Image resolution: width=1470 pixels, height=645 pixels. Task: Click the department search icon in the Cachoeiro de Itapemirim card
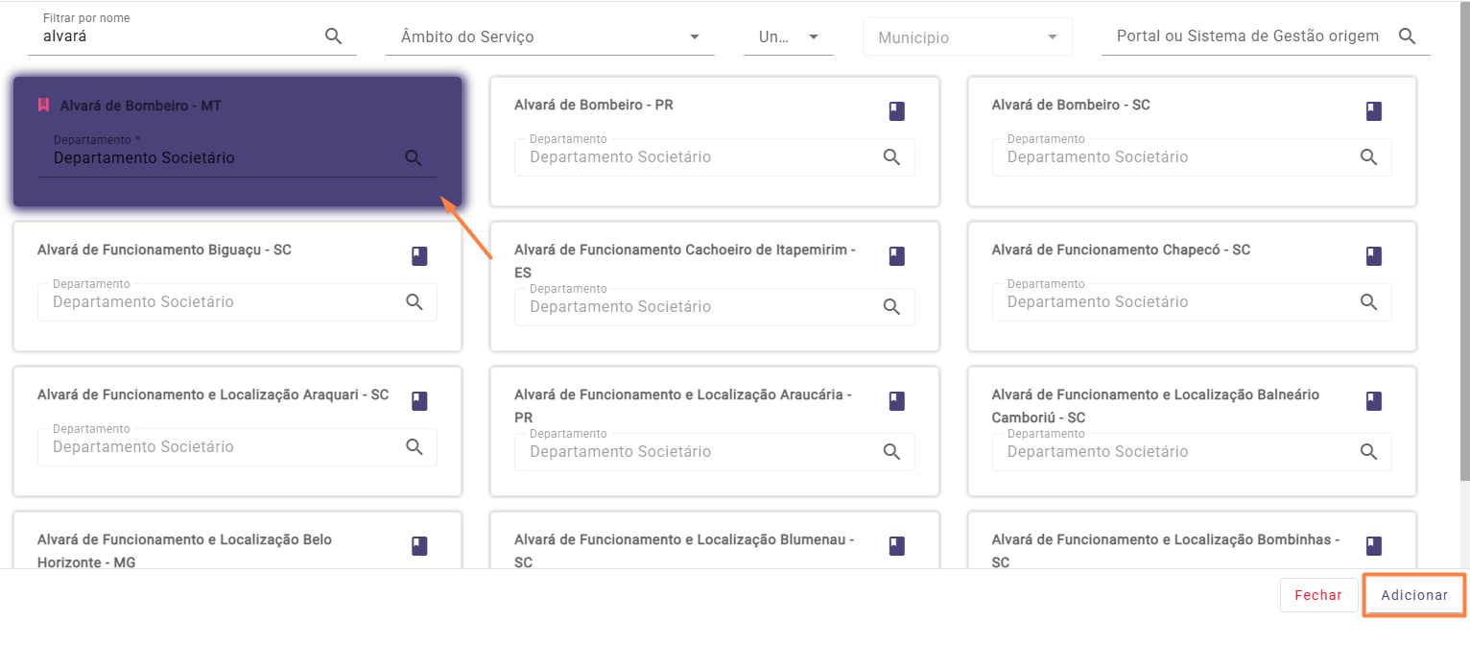pos(891,307)
